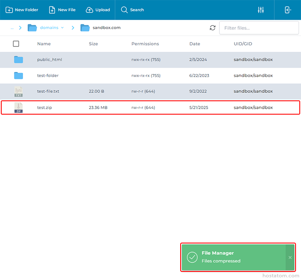Open the settings sliders icon
The image size is (301, 279).
(x=261, y=10)
